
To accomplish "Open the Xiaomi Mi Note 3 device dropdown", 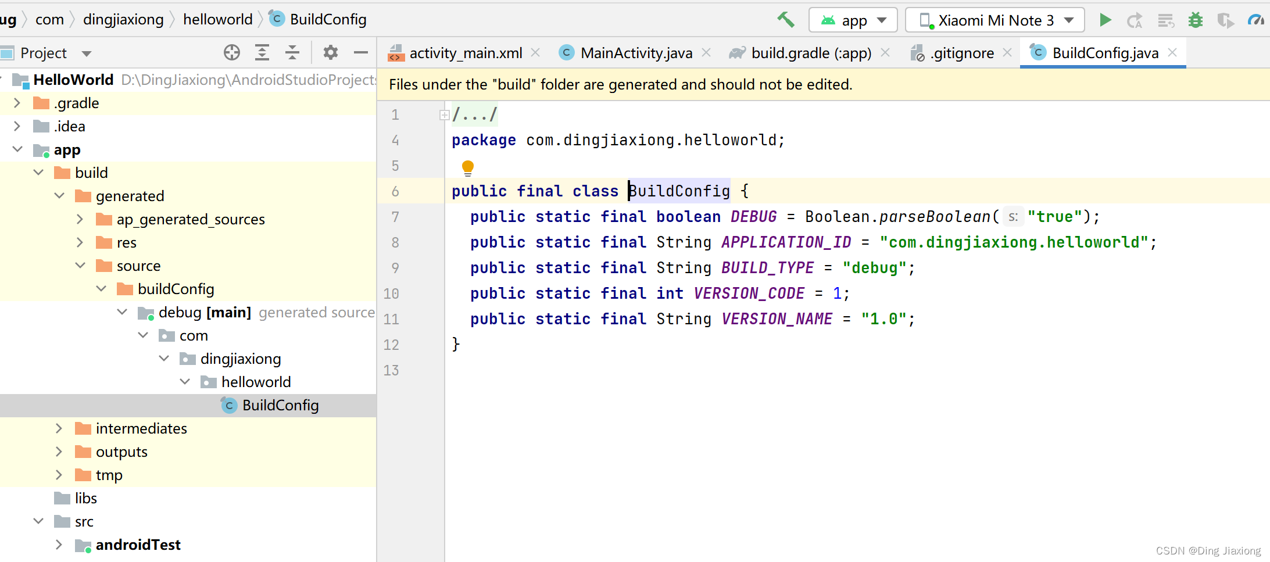I will click(995, 20).
